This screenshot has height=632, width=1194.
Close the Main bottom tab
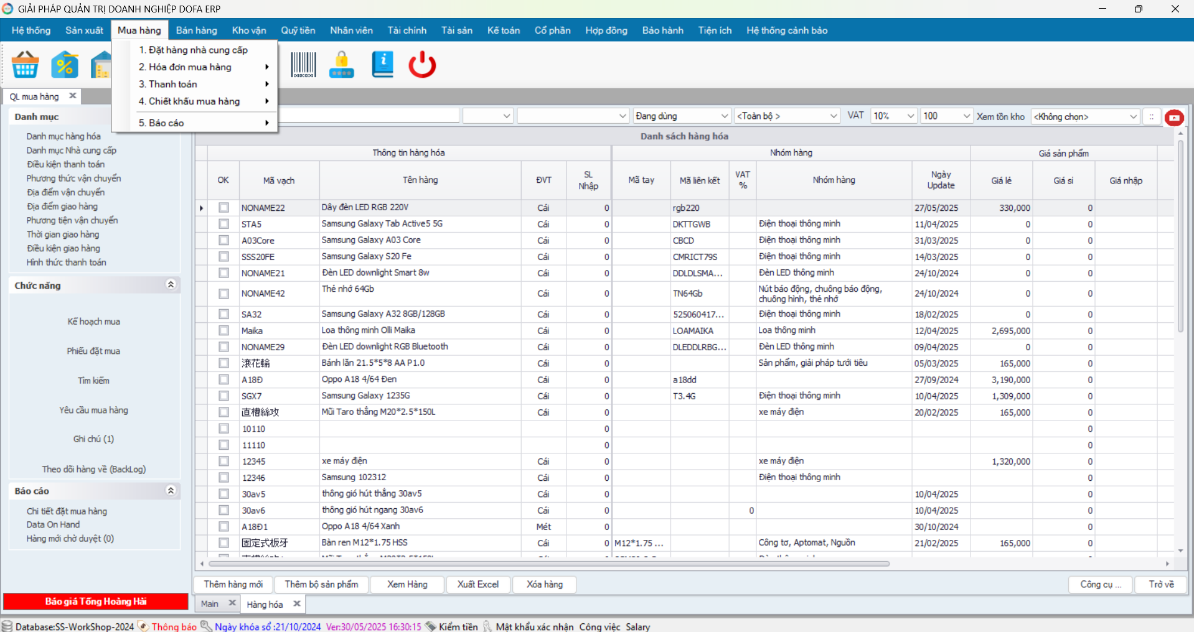click(x=232, y=603)
